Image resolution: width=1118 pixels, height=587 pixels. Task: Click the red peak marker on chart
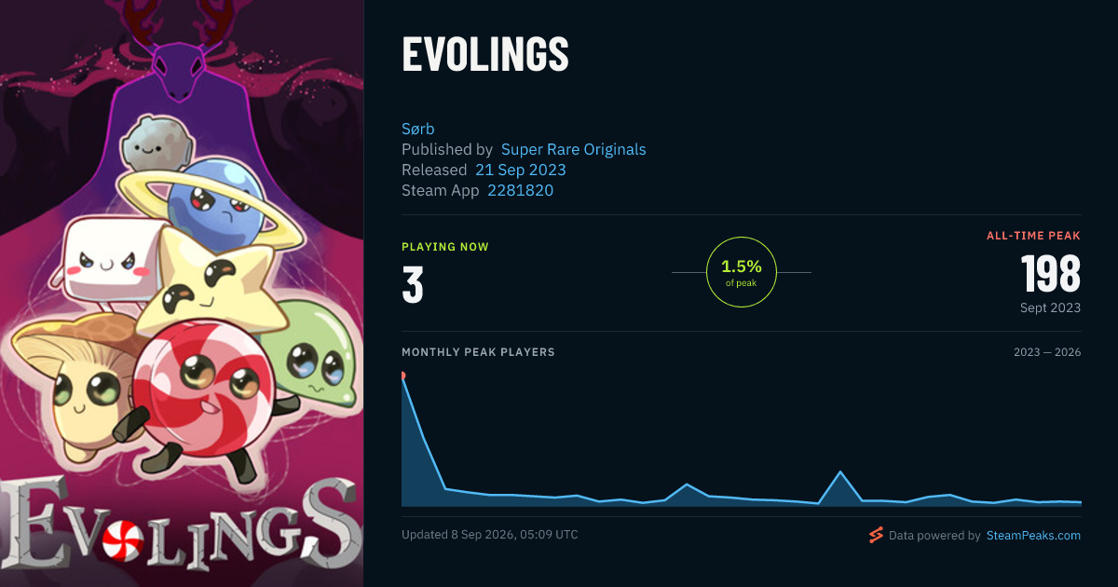click(402, 375)
